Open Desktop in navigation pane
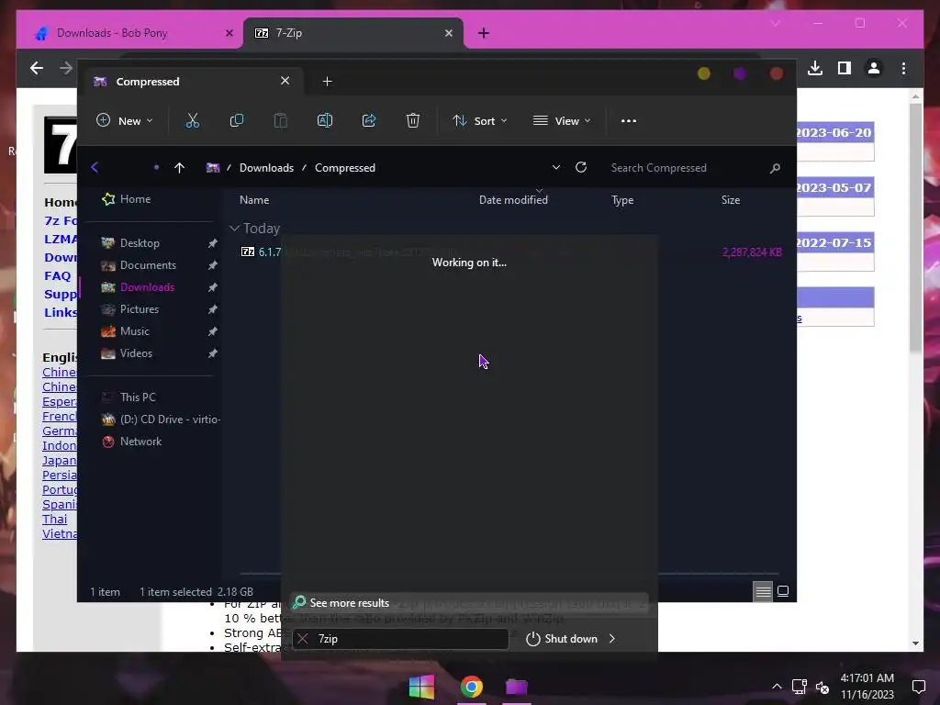The height and width of the screenshot is (705, 940). click(x=140, y=242)
